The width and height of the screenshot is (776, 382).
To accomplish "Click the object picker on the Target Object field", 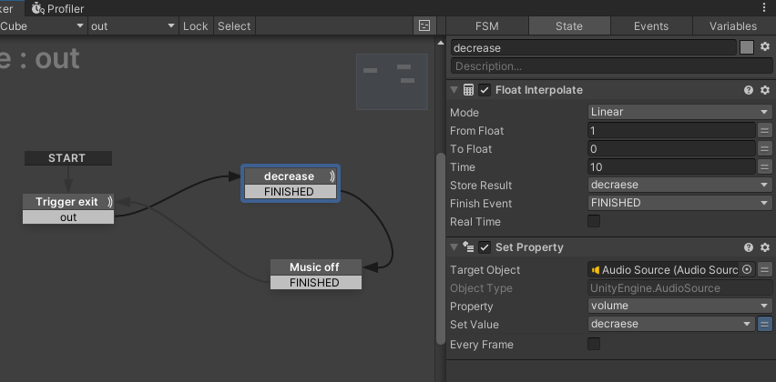I will (x=747, y=270).
